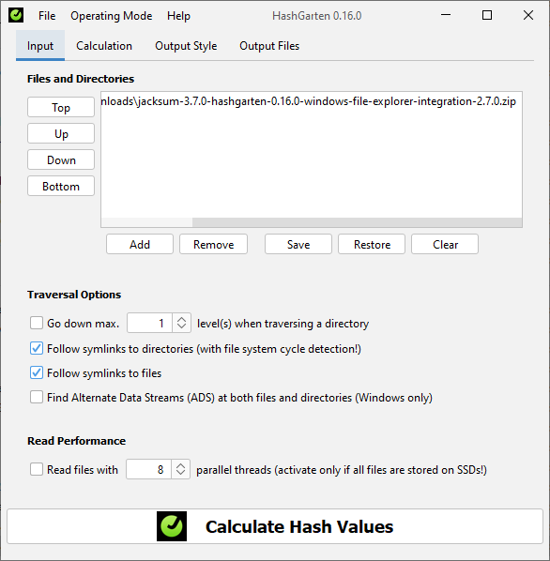Open the Operating Mode menu
Viewport: 550px width, 561px height.
pyautogui.click(x=112, y=16)
